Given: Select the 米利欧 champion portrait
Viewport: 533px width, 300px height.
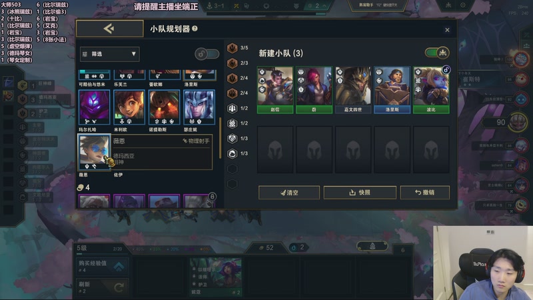Looking at the screenshot, I should point(129,107).
